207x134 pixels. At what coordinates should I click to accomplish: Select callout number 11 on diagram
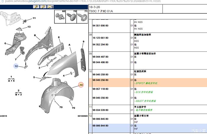click(x=34, y=18)
